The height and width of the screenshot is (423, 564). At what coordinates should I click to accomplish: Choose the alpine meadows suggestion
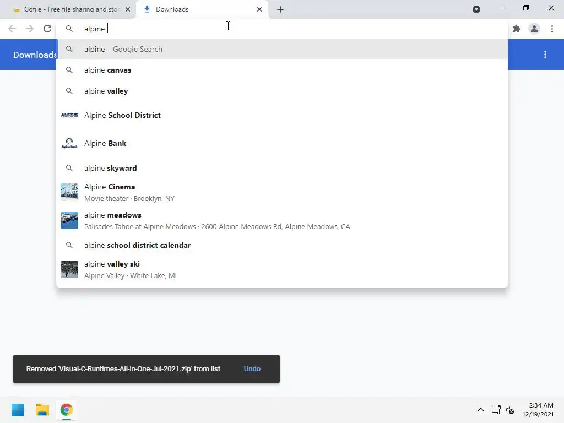click(282, 220)
